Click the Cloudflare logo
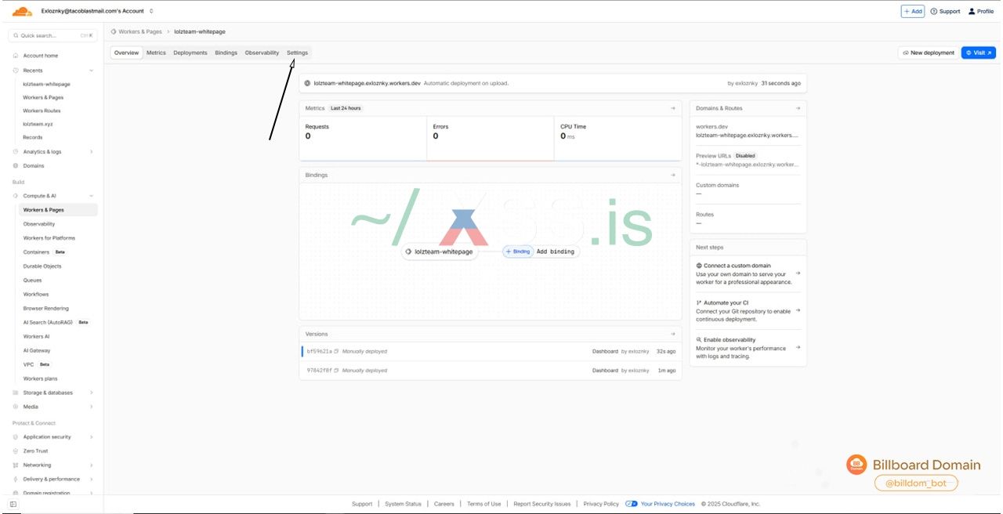The width and height of the screenshot is (1003, 514). [22, 11]
